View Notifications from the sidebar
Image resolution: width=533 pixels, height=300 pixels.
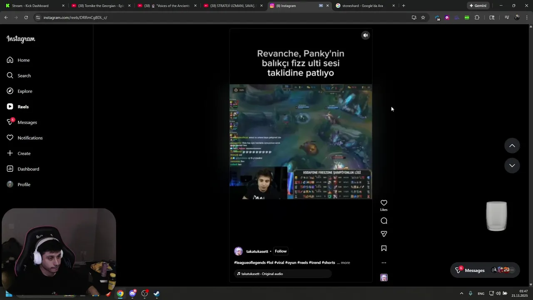[x=25, y=138]
